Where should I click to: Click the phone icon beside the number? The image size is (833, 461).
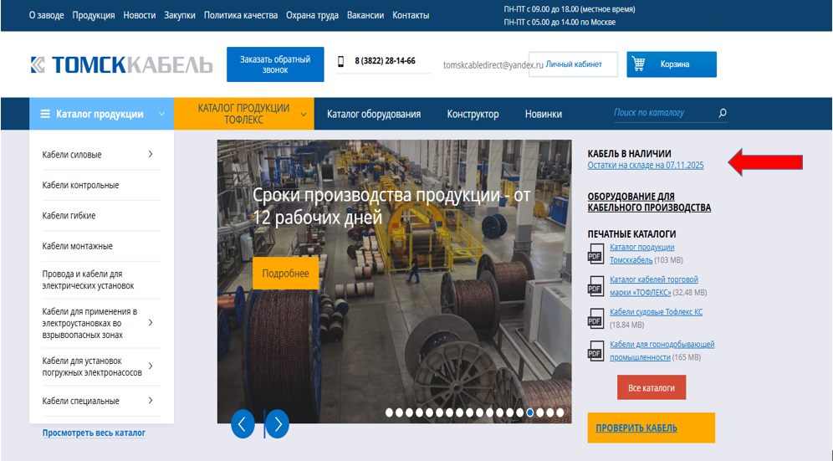(x=341, y=61)
